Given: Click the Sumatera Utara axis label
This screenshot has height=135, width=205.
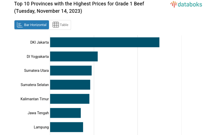Looking at the screenshot, I should pos(36,70).
